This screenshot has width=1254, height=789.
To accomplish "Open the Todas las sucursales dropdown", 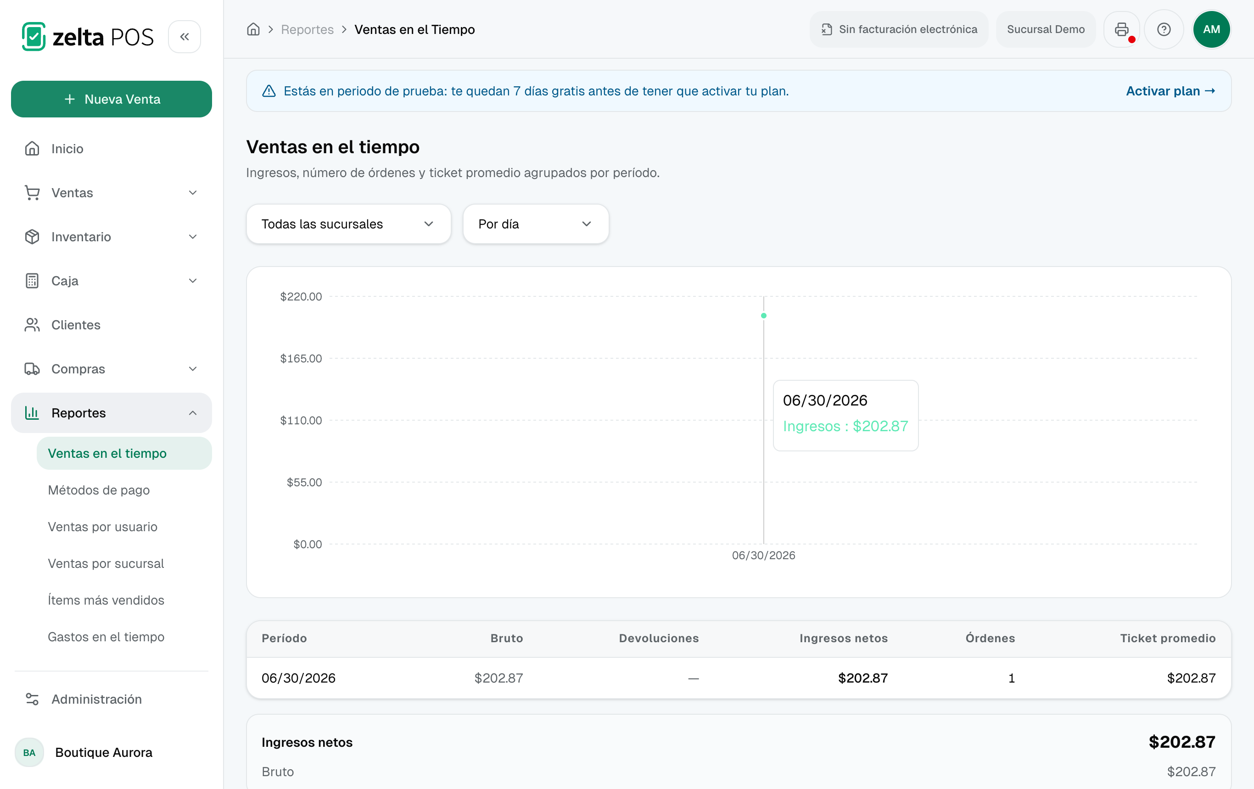I will pyautogui.click(x=348, y=224).
